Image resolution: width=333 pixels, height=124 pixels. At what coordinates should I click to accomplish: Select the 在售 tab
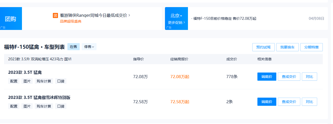point(74,47)
